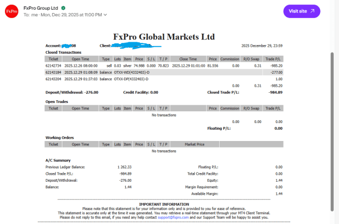Click the OTXX-WD(4332403)-D entry
Screen dimensions: 339x224
(132, 73)
